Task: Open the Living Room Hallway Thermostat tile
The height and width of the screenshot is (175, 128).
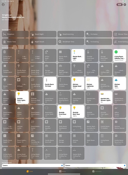Action: [x=120, y=55]
